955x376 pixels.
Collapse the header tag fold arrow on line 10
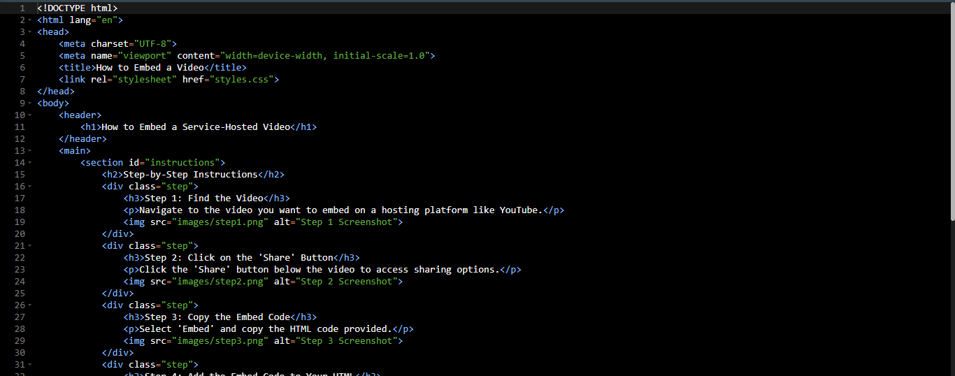pyautogui.click(x=29, y=115)
